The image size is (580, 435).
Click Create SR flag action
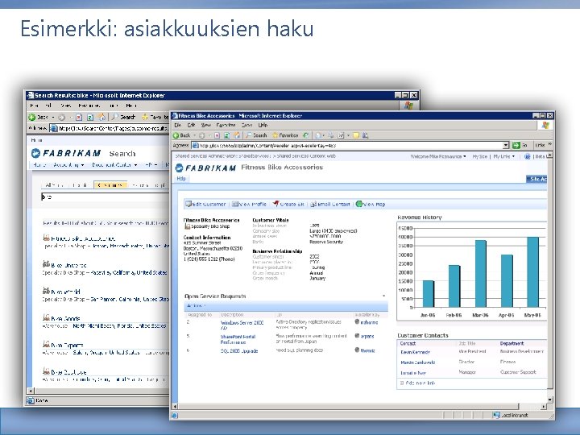(x=288, y=204)
